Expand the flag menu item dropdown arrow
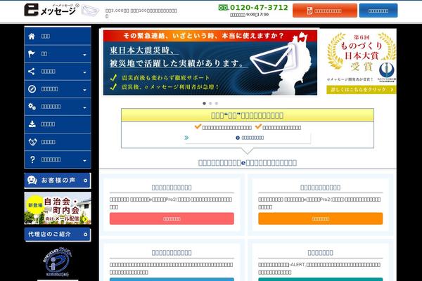This screenshot has width=422, height=281. [84, 55]
